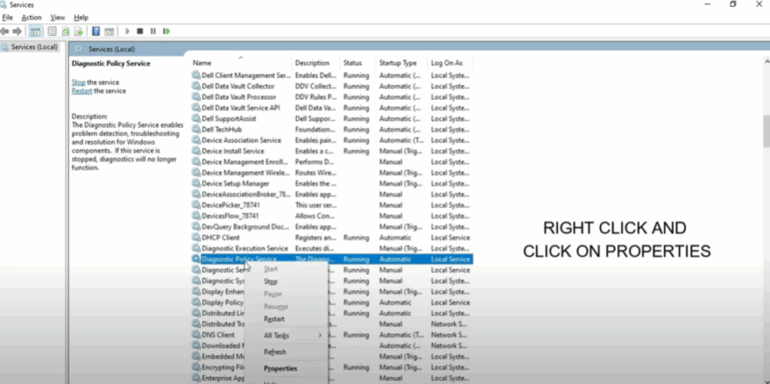Click the Forward arrow in the toolbar
This screenshot has width=770, height=384.
point(17,32)
